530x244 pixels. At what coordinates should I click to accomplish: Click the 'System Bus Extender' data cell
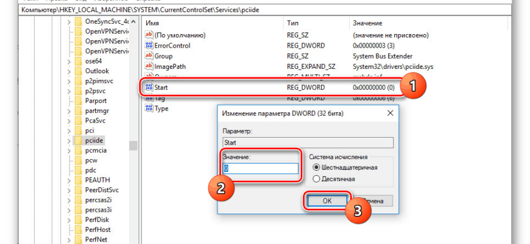(383, 56)
